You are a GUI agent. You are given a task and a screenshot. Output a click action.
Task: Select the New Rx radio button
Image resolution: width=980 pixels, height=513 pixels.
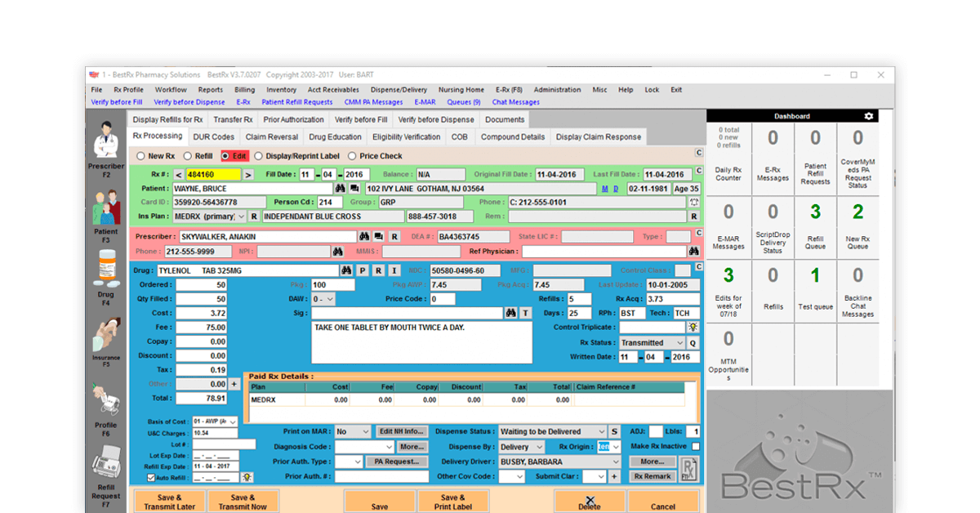[x=140, y=156]
